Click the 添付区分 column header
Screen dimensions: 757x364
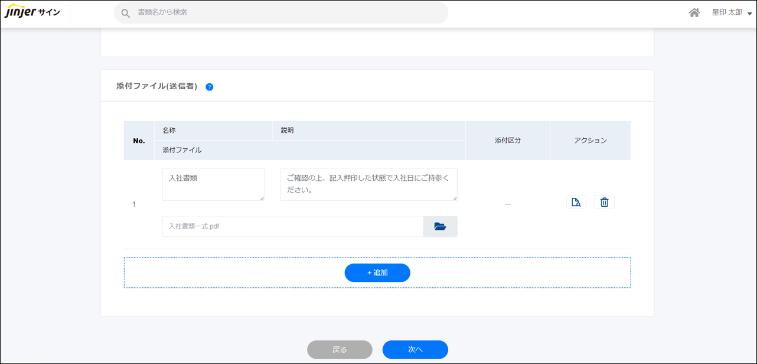pos(507,141)
